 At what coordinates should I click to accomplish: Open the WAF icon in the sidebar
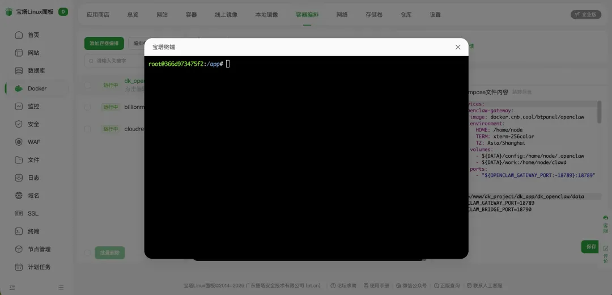click(19, 142)
